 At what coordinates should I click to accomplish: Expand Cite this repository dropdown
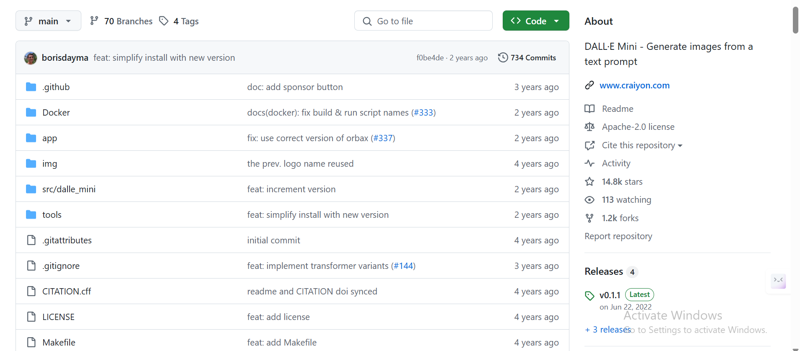pos(642,145)
